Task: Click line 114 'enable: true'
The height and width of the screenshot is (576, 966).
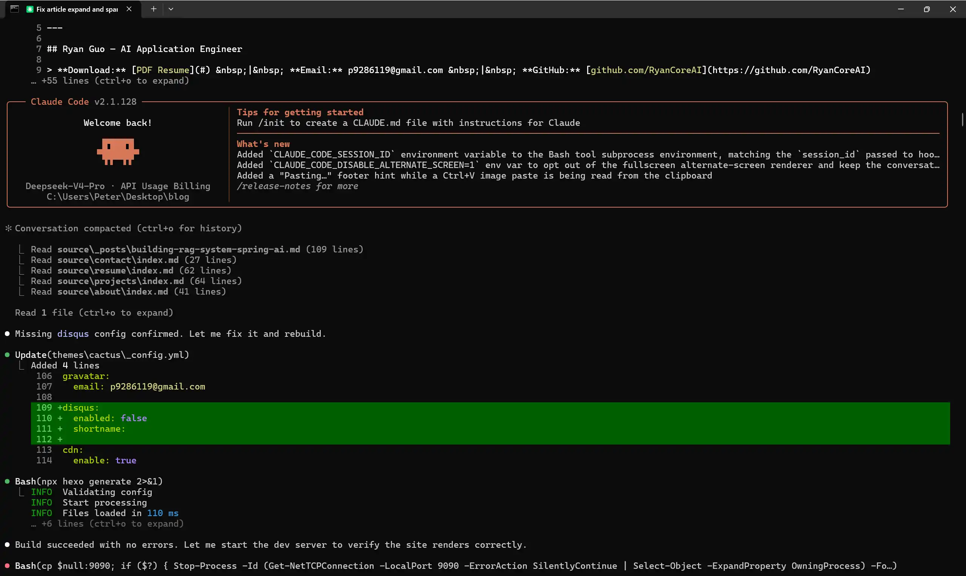Action: tap(105, 460)
